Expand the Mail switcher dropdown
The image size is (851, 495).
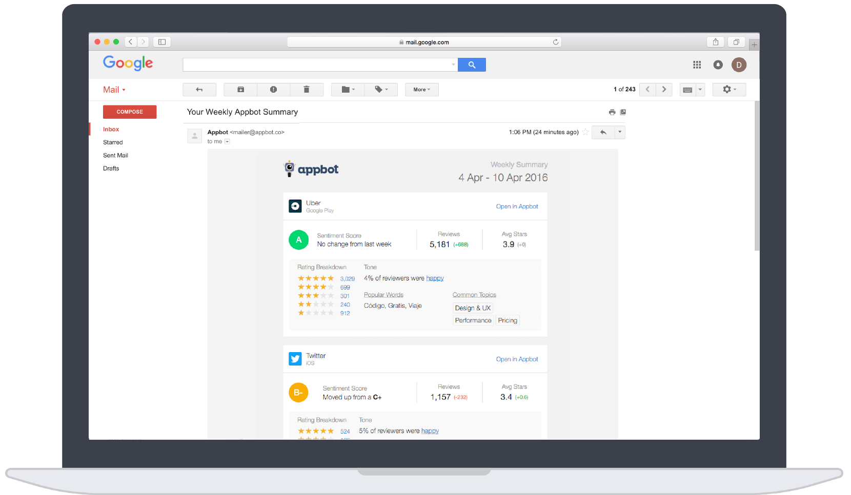coord(114,90)
